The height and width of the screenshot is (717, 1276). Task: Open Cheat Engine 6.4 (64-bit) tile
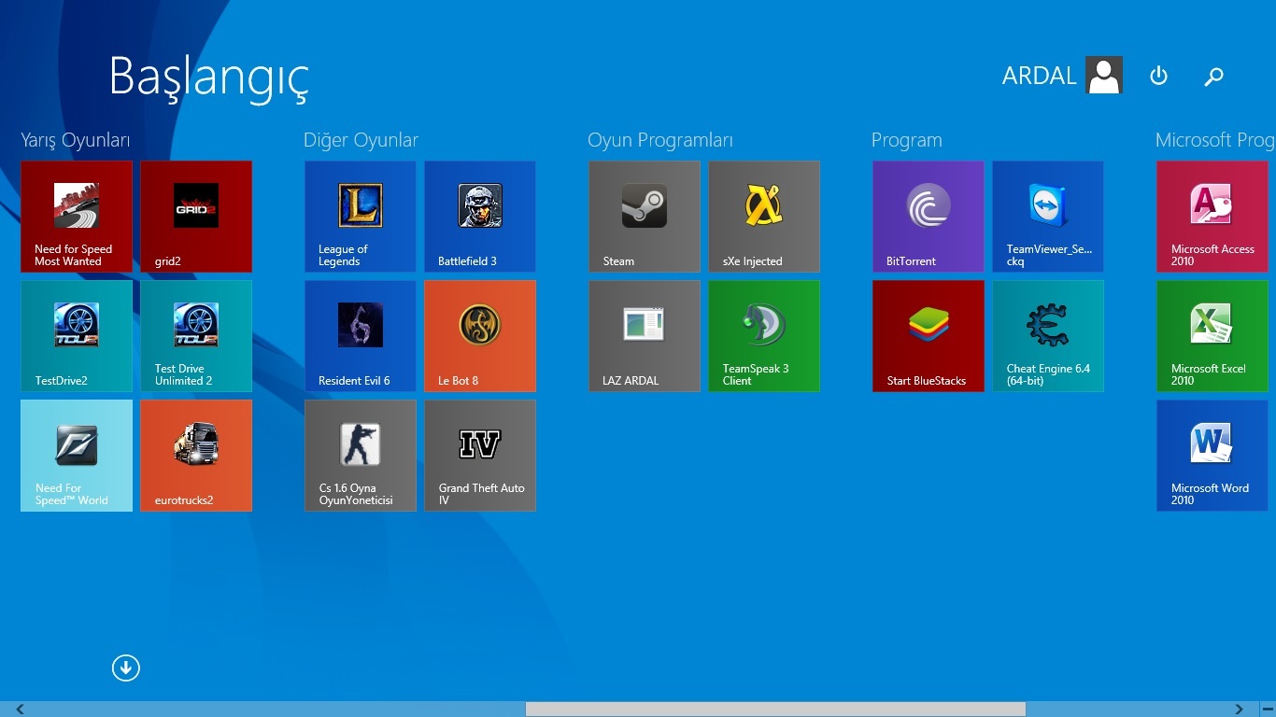click(1048, 336)
